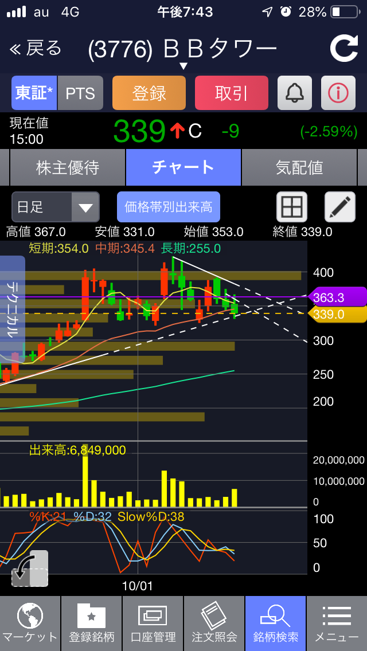Tap the refresh icon at top right

pyautogui.click(x=343, y=49)
